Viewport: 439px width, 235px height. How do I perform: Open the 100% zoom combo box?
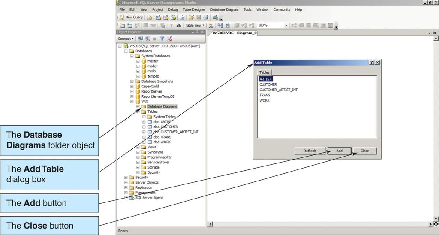coord(272,25)
